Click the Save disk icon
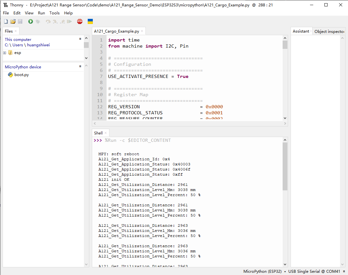 tap(20, 21)
